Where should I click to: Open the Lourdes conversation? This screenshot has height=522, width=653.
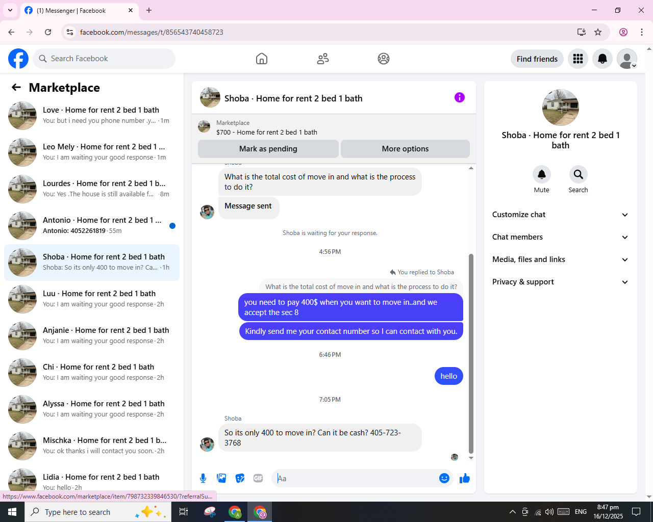[x=92, y=189]
